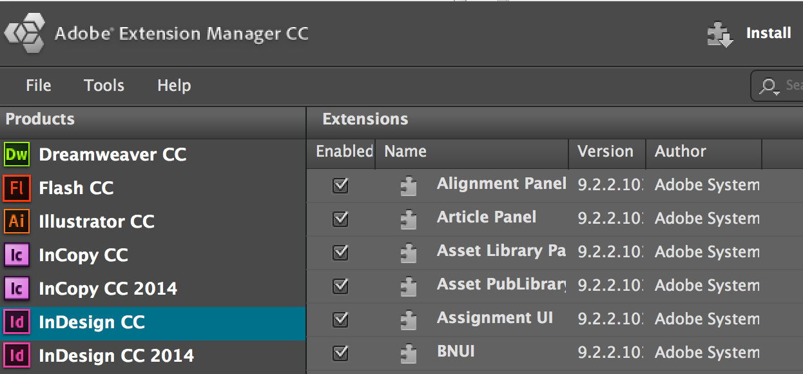Screen dimensions: 803x374
Task: Click the Extension Manager logo icon
Action: [24, 34]
